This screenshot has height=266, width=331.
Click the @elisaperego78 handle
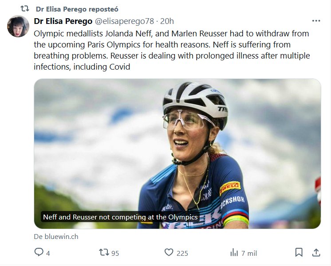124,21
